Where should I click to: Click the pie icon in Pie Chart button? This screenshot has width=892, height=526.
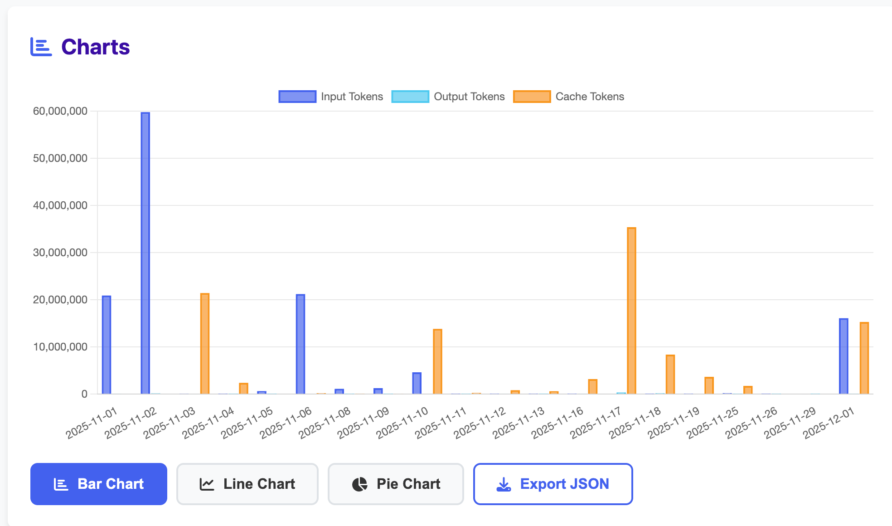pyautogui.click(x=360, y=484)
